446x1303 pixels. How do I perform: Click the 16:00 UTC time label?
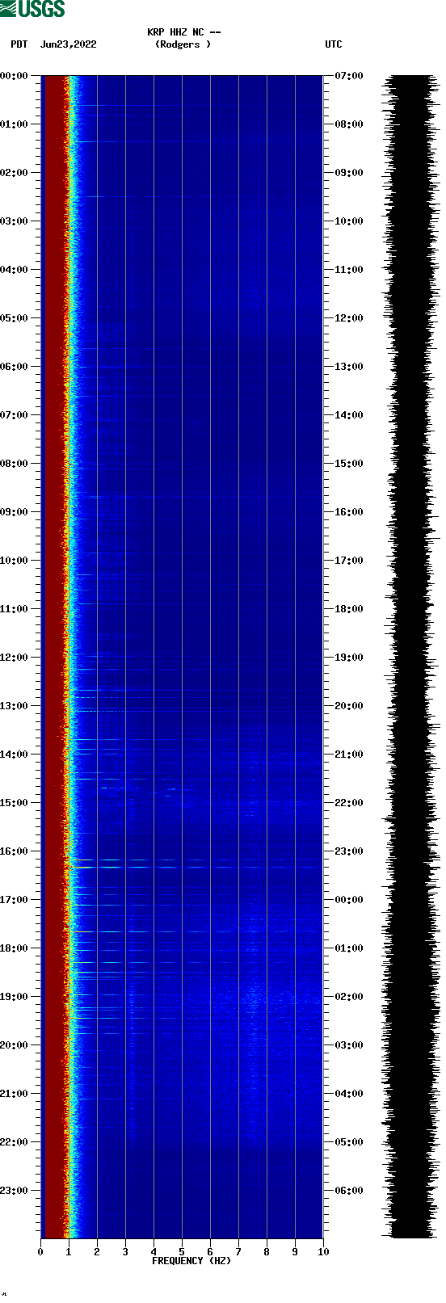[x=349, y=512]
